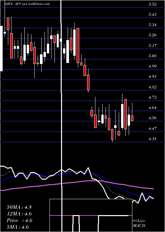The image size is (165, 232).
Task: Click the 5.43 price axis label
Action: pyautogui.click(x=152, y=15)
